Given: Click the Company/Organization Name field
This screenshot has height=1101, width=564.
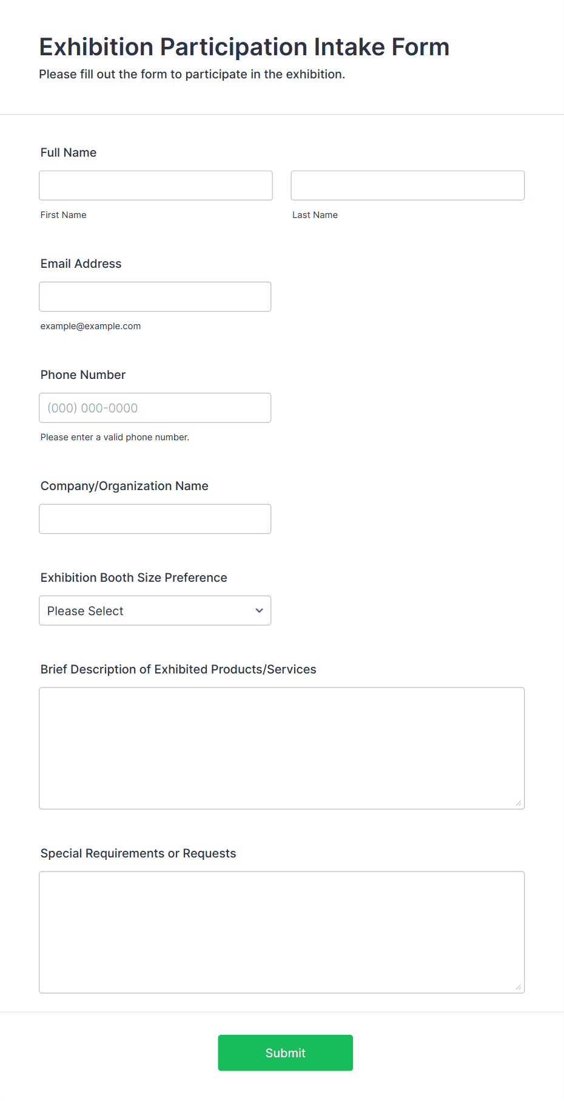Looking at the screenshot, I should pos(155,519).
